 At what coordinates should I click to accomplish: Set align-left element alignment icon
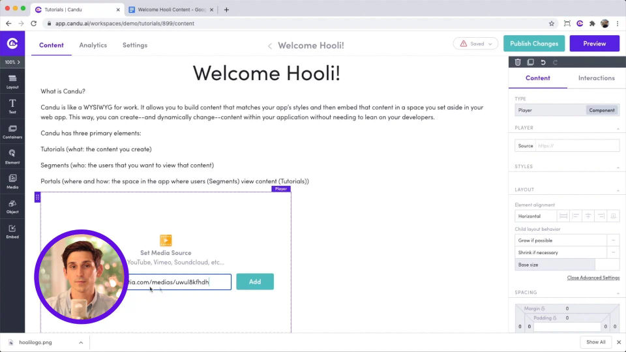[x=576, y=216]
